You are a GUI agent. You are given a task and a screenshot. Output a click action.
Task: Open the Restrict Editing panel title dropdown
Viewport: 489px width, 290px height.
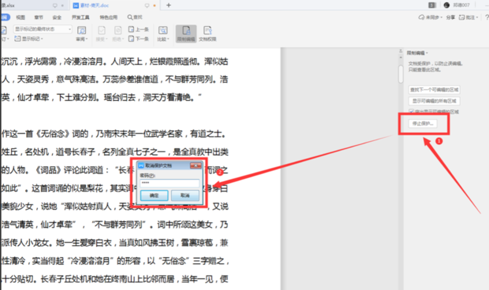(417, 53)
